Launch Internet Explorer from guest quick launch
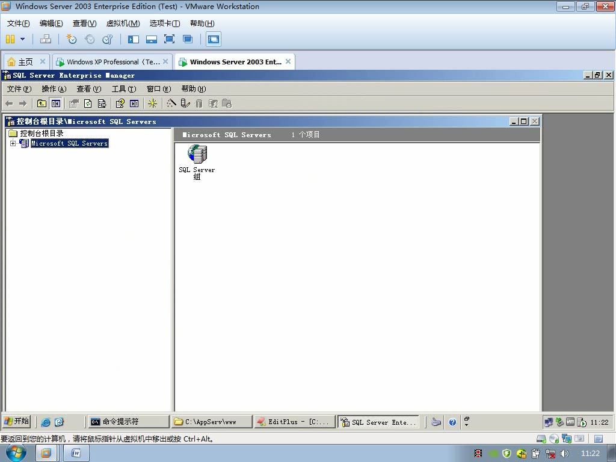 point(46,422)
